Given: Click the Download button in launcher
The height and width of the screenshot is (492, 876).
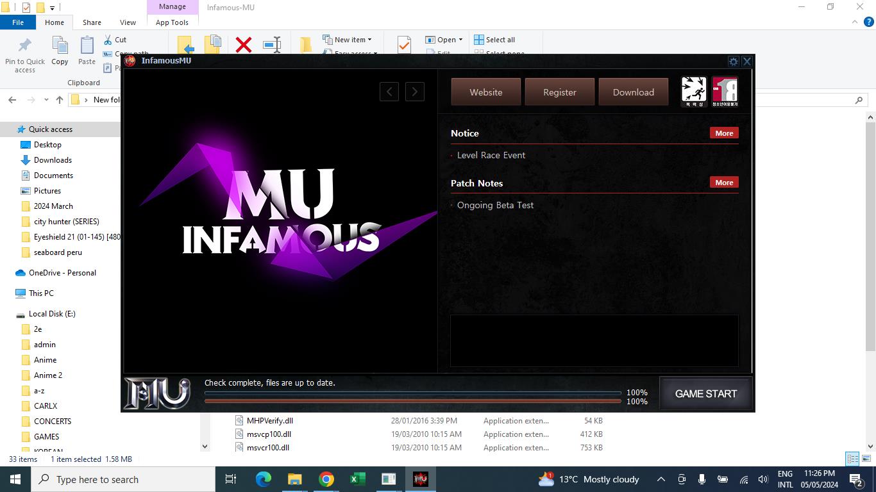Looking at the screenshot, I should 634,92.
